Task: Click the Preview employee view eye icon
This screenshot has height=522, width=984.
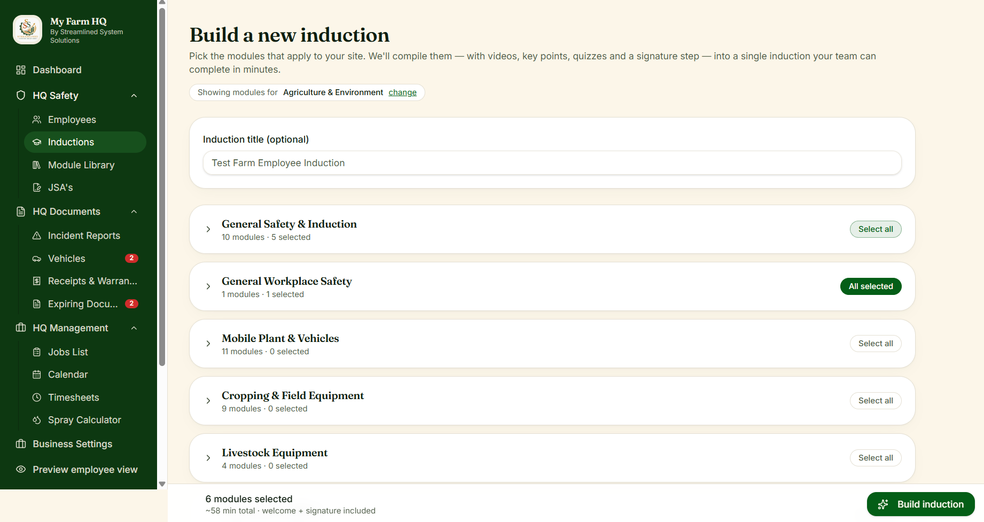Action: click(21, 470)
